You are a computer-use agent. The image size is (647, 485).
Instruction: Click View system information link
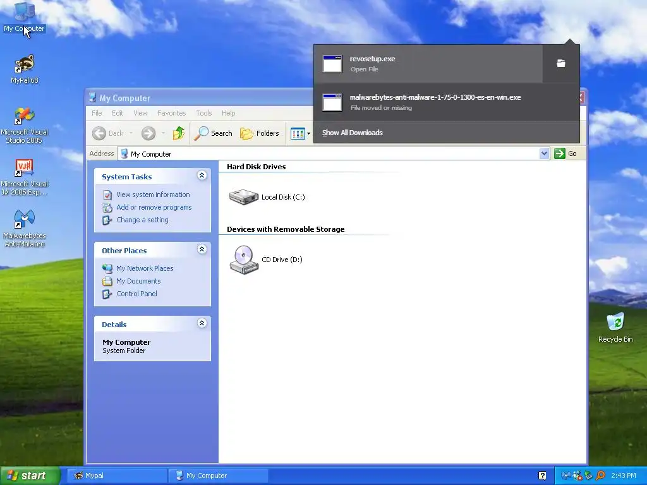[153, 195]
